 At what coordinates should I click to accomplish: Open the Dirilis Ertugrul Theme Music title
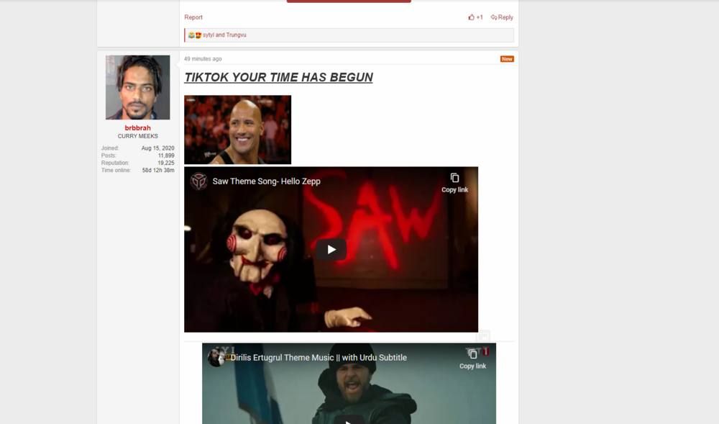319,358
